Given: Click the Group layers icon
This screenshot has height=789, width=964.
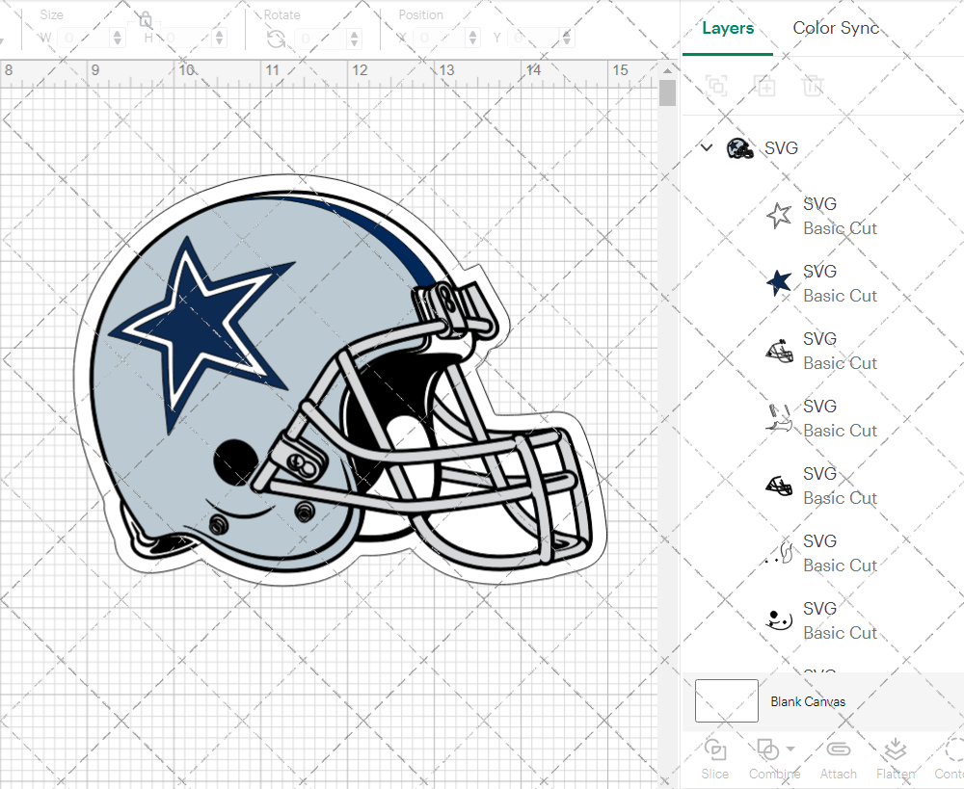Looking at the screenshot, I should coord(716,86).
